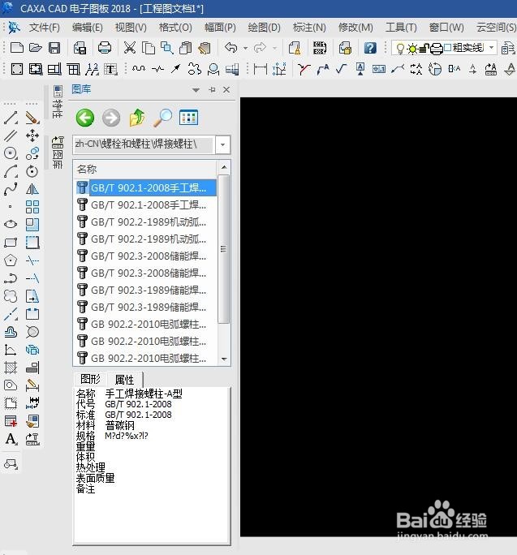
Task: Select the Spline curve tool
Action: click(x=11, y=189)
